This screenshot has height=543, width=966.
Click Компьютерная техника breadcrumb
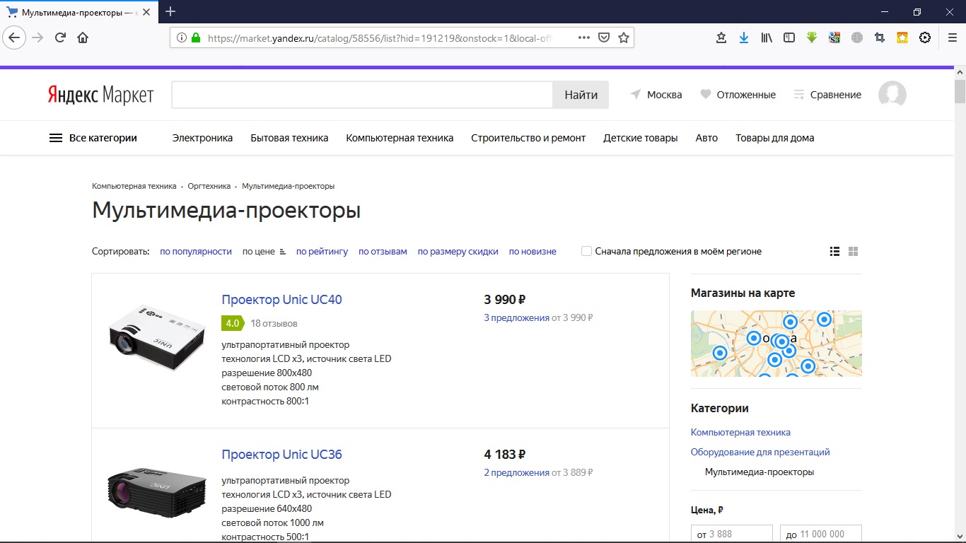click(x=134, y=186)
